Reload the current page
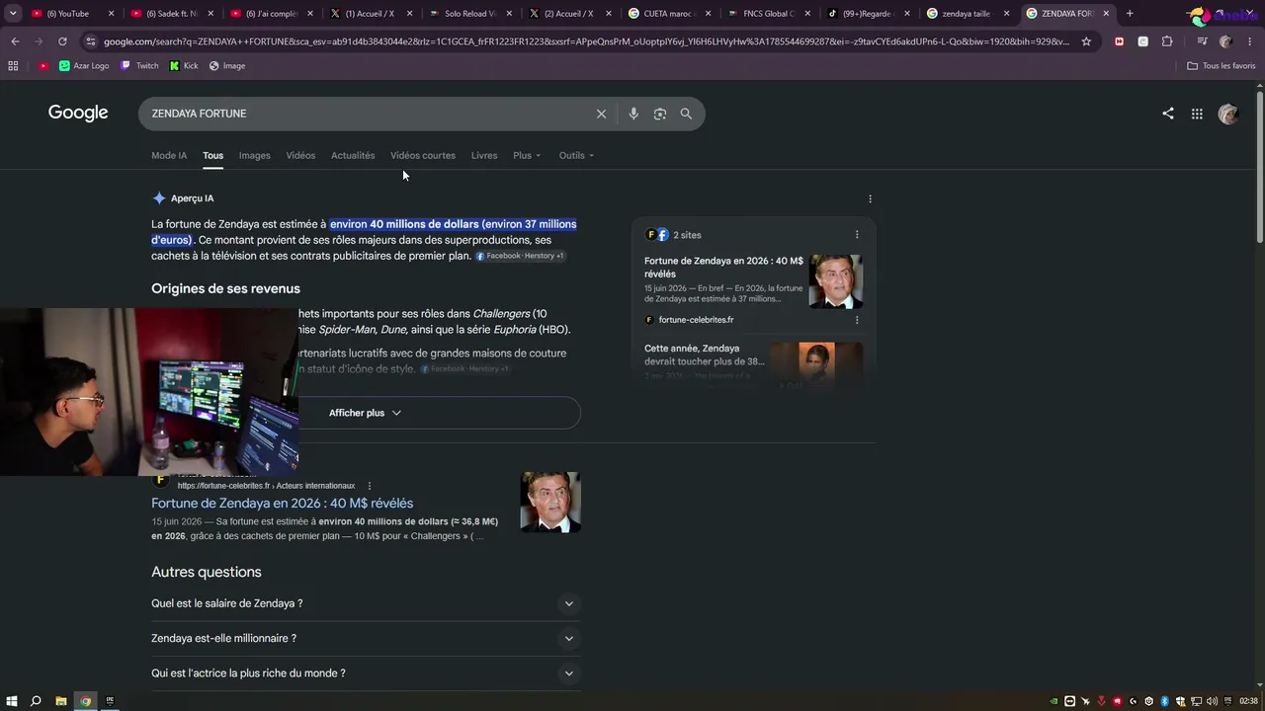This screenshot has height=711, width=1265. pos(62,41)
